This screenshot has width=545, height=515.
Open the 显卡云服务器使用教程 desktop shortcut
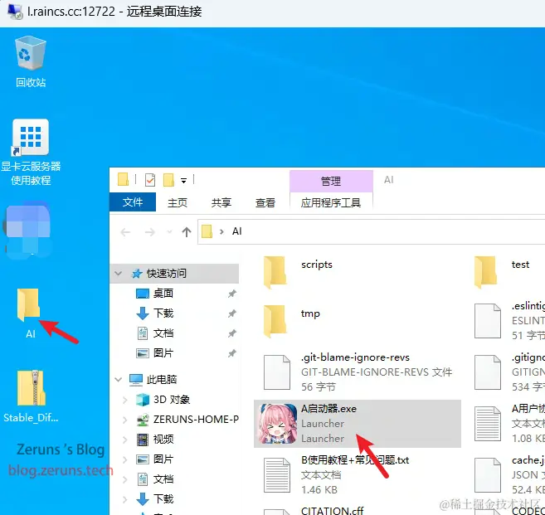[x=31, y=153]
